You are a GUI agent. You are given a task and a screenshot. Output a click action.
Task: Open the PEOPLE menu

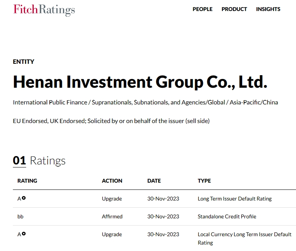pyautogui.click(x=202, y=9)
